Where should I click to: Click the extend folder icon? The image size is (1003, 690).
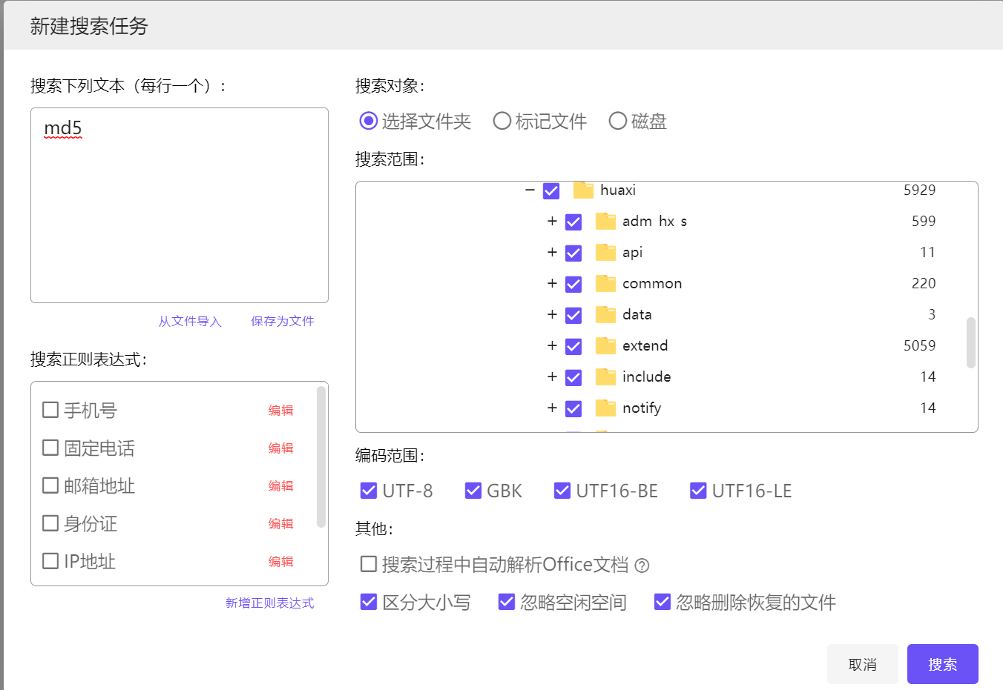click(x=605, y=346)
